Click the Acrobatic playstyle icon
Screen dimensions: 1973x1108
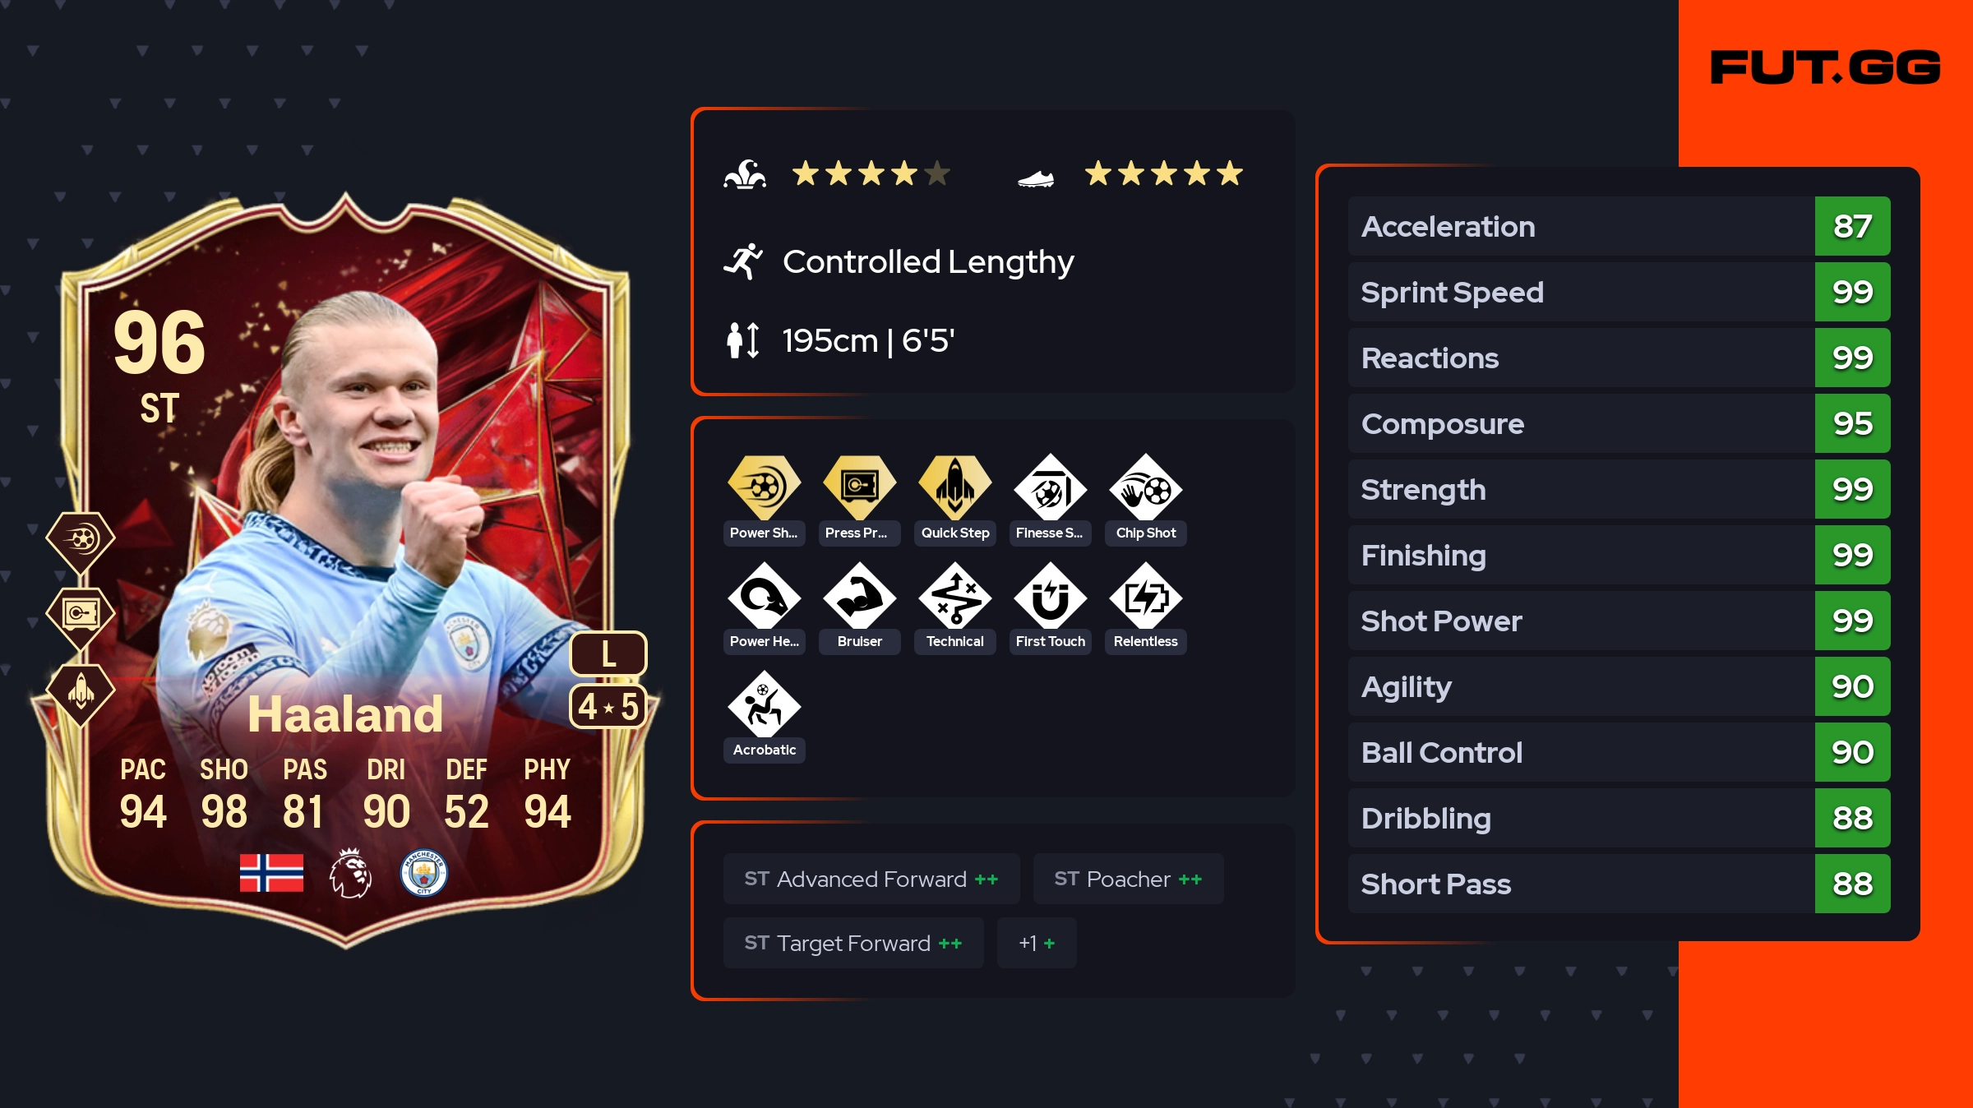764,705
